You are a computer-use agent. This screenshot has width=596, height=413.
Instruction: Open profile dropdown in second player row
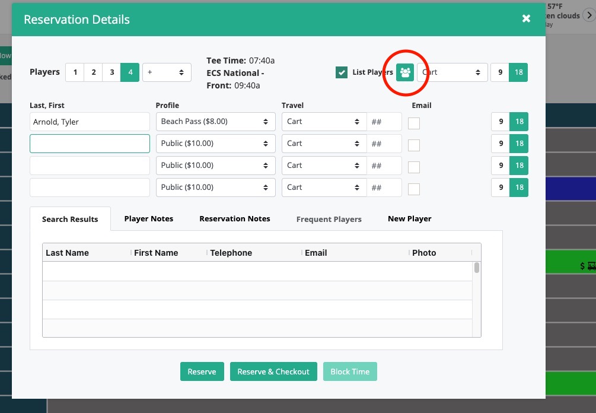[x=215, y=144]
